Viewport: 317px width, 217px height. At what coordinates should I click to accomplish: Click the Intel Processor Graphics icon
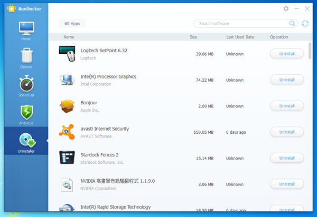point(67,80)
